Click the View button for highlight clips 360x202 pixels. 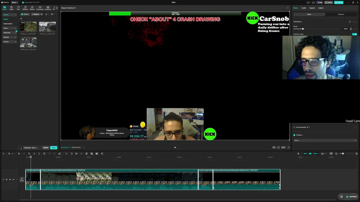coord(53,148)
